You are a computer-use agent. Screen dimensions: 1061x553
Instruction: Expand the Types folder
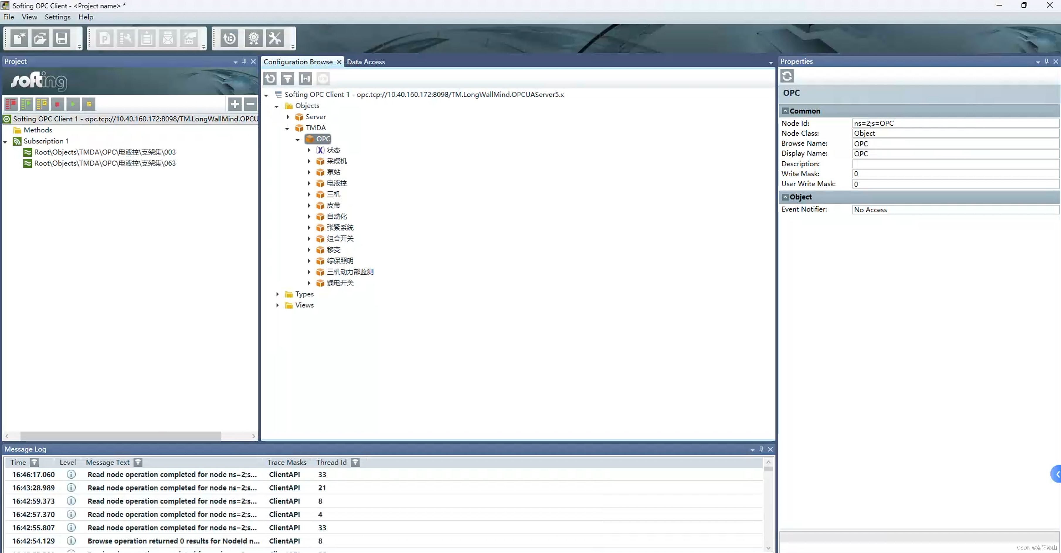277,294
